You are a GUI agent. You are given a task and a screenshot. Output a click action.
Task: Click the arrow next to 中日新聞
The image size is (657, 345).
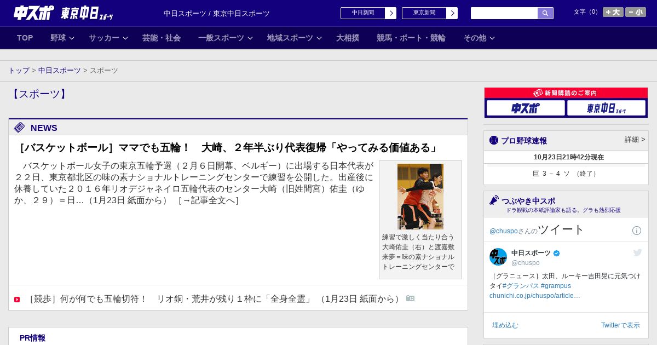click(391, 13)
